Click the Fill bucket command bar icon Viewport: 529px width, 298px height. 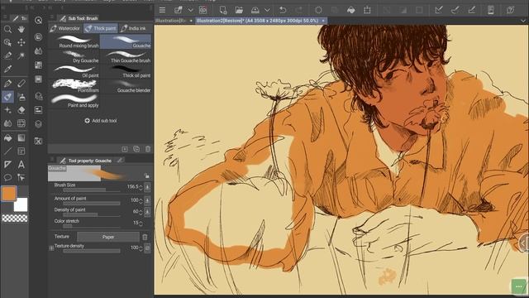coord(350,10)
